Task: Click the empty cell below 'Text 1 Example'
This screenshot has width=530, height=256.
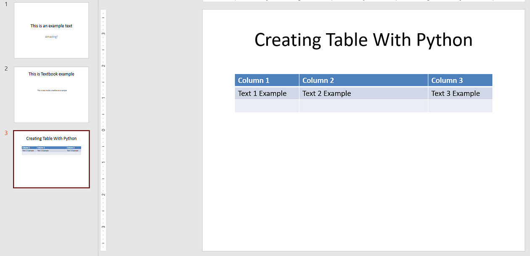Action: 267,106
